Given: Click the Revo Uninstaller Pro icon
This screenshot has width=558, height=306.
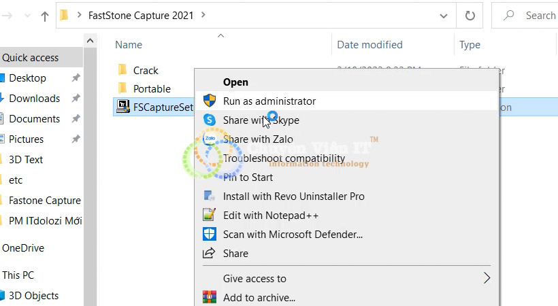Looking at the screenshot, I should tap(210, 196).
